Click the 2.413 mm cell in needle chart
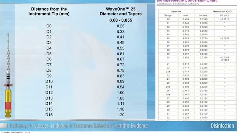 [x=186, y=31]
